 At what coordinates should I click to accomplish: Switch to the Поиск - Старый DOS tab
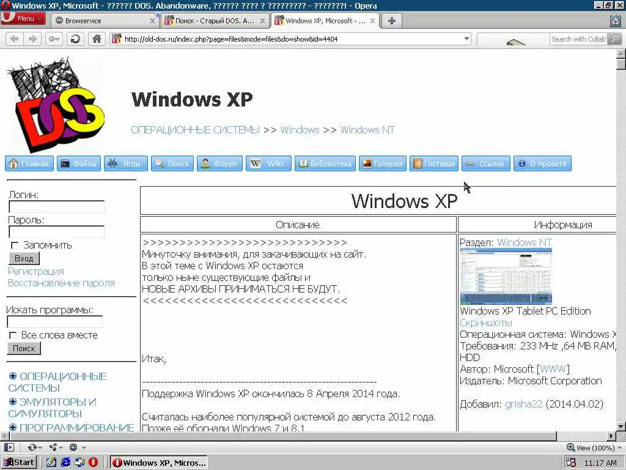point(215,20)
